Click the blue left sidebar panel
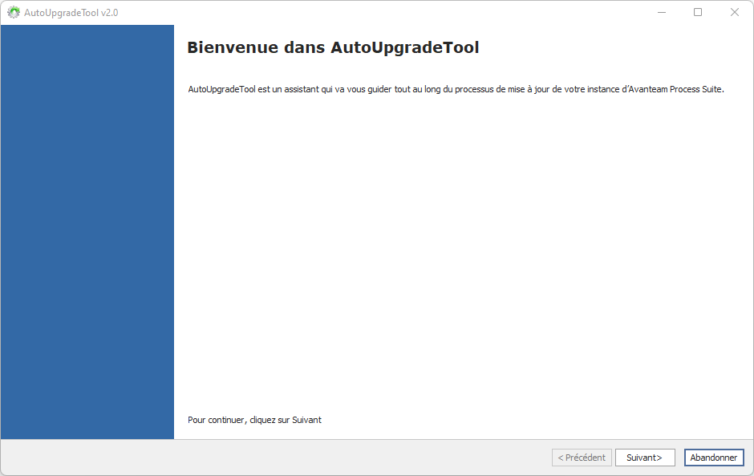754x476 pixels. (87, 231)
